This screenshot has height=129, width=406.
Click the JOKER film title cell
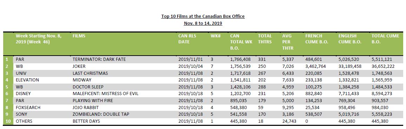(79, 66)
